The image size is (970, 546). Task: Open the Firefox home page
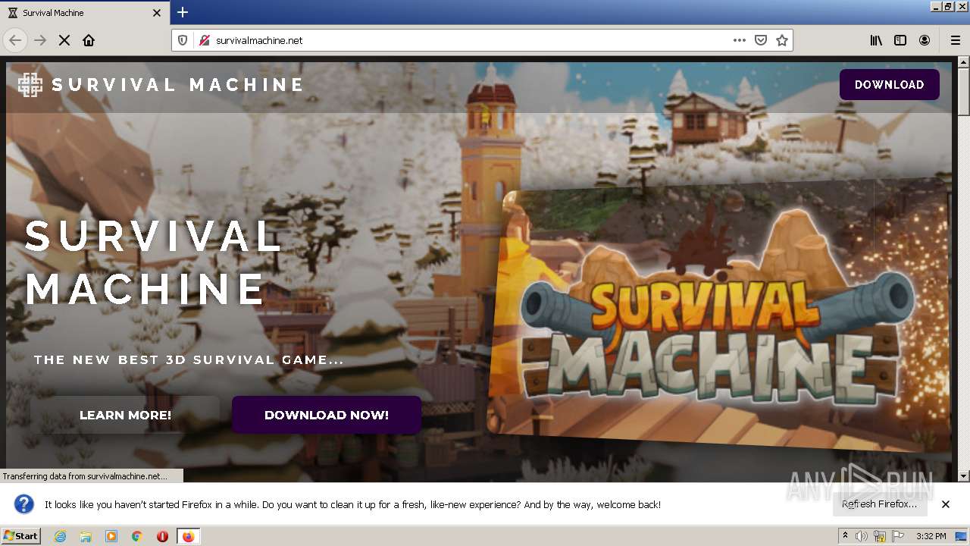(x=89, y=40)
